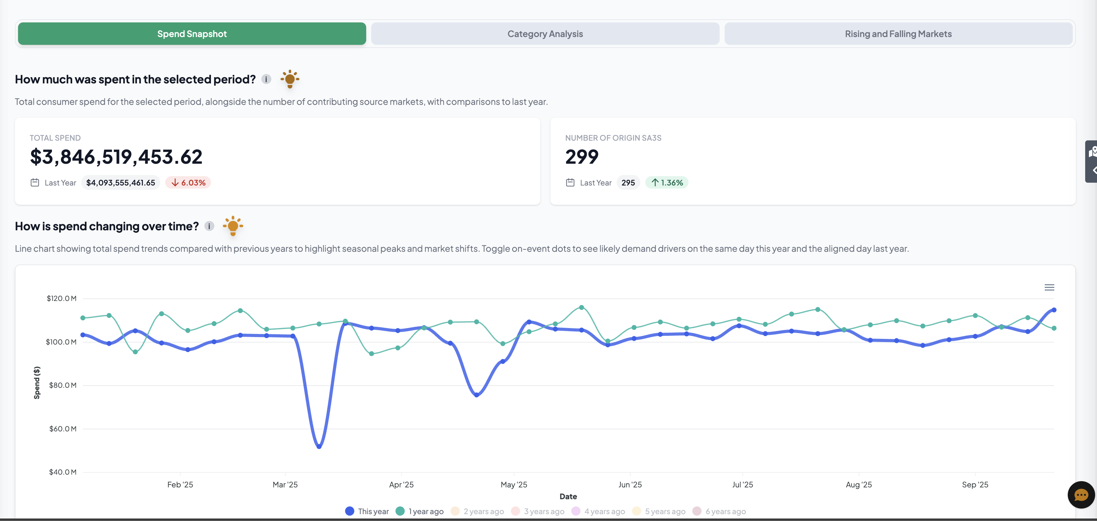Enable '2 years ago' series in legend

coord(477,511)
